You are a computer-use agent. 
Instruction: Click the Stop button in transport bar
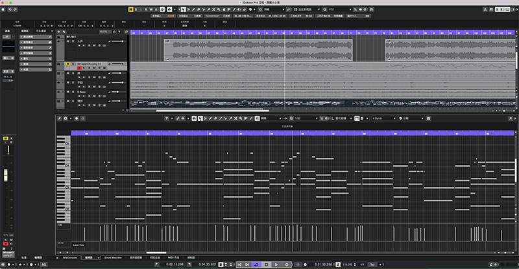pyautogui.click(x=266, y=264)
